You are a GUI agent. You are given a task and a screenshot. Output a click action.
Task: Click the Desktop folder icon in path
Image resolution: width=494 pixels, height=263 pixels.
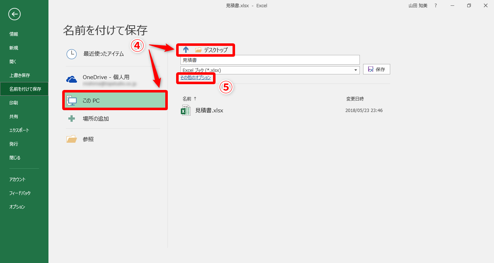pos(198,50)
